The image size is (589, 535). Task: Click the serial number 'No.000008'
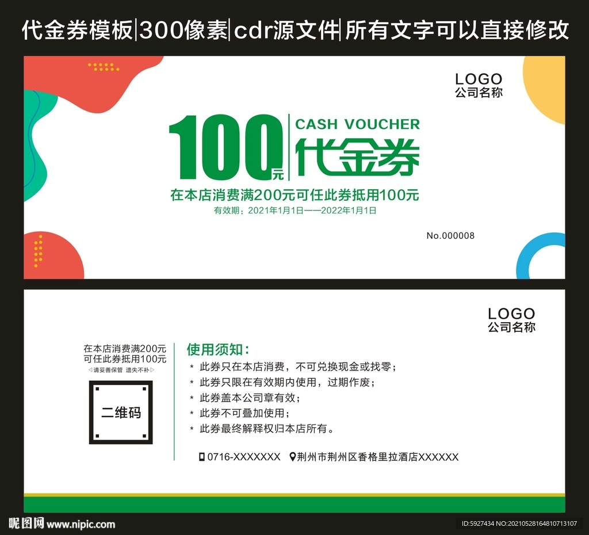pyautogui.click(x=450, y=236)
